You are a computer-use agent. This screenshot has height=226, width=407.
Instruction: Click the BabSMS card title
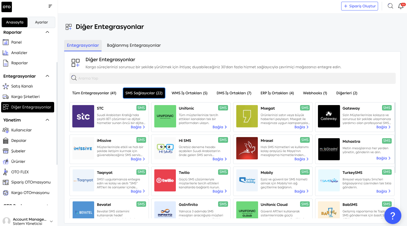[x=350, y=204]
